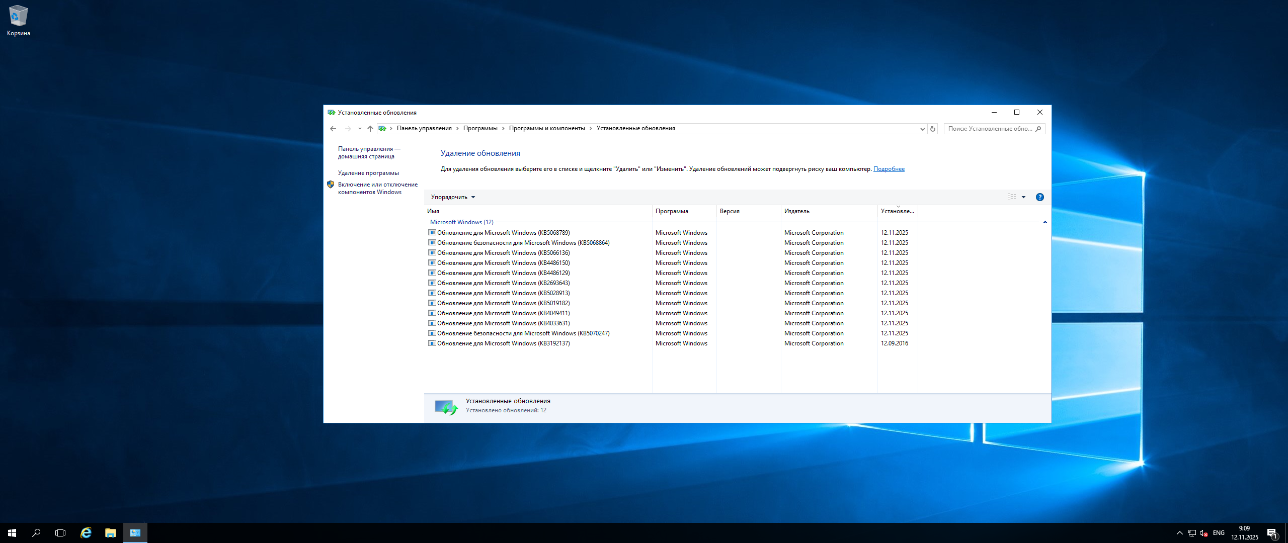Open the Organize (Упорядочить) dropdown

point(452,197)
